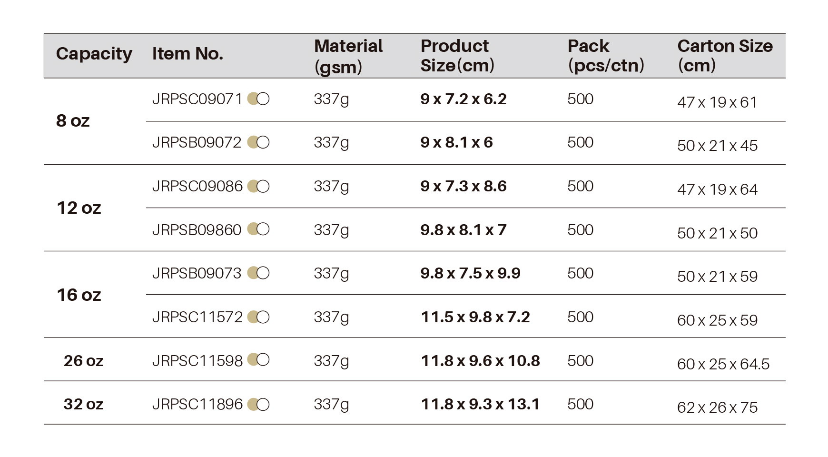Click the color indicator for JRPSC11896
The width and height of the screenshot is (828, 457).
click(x=258, y=404)
